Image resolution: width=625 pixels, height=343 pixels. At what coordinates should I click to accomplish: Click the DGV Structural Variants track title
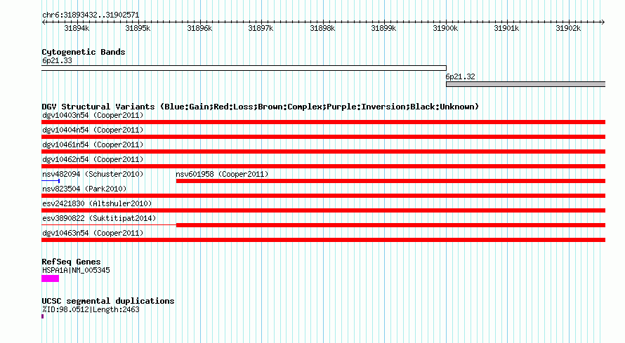click(261, 107)
